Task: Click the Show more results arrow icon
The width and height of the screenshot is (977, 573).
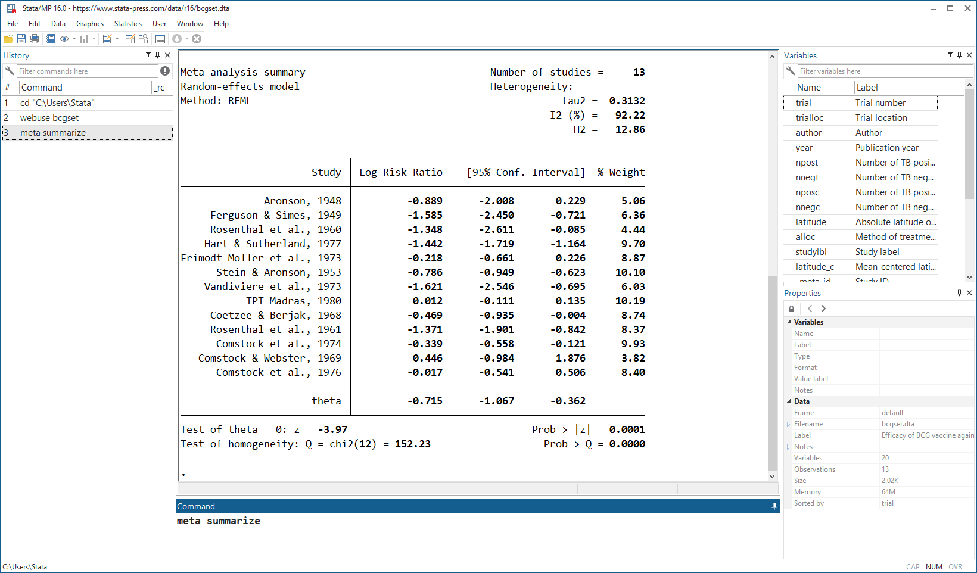Action: click(177, 39)
